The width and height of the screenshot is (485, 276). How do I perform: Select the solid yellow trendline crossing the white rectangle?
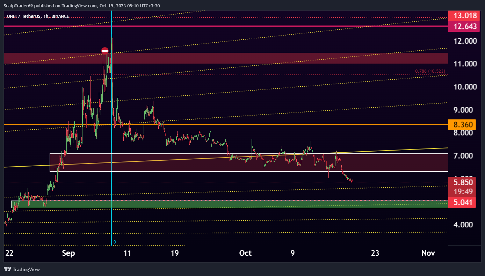[226, 158]
